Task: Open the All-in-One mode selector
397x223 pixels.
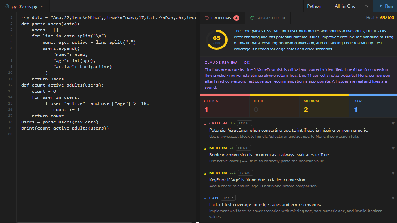Action: (x=345, y=6)
